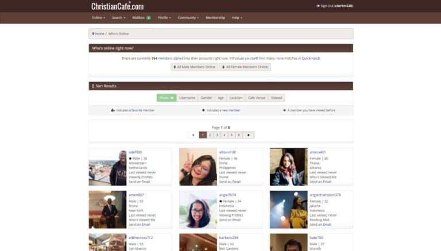Select current page 1 button
Viewport: 441px width, 251px height.
pyautogui.click(x=203, y=135)
